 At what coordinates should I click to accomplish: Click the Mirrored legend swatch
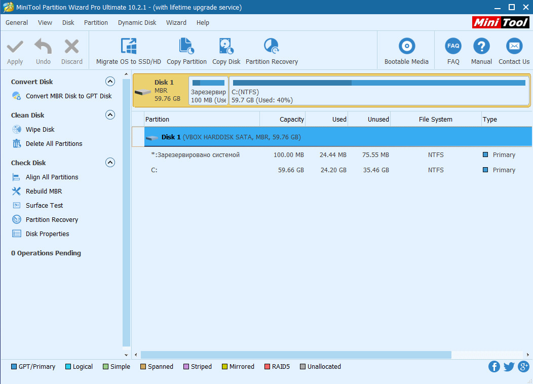[x=224, y=367]
